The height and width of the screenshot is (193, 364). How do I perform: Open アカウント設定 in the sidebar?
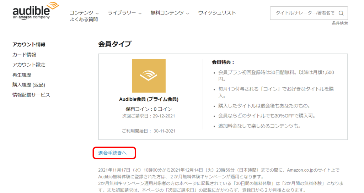pyautogui.click(x=29, y=65)
